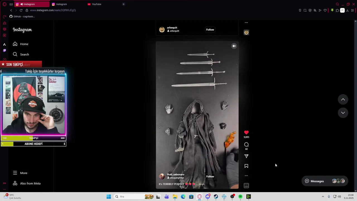
Task: Open the reel's audio thumbnail at bottom right
Action: click(x=246, y=186)
